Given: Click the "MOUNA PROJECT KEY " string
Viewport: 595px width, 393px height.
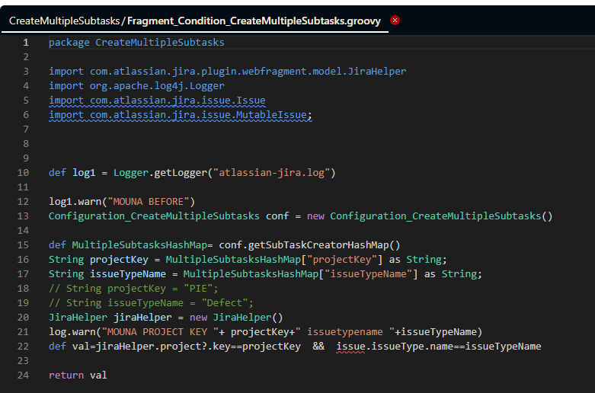Looking at the screenshot, I should [x=160, y=332].
